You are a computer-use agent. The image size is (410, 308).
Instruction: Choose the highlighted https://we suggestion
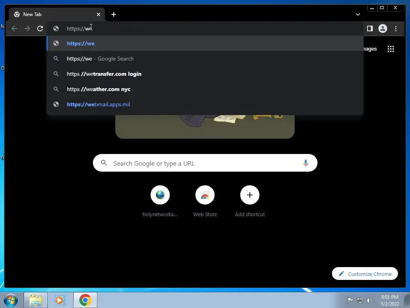(205, 43)
